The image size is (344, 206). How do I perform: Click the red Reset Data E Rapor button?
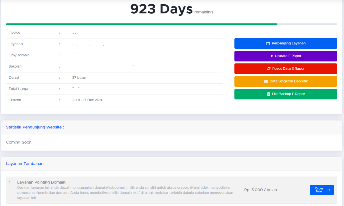click(x=286, y=69)
